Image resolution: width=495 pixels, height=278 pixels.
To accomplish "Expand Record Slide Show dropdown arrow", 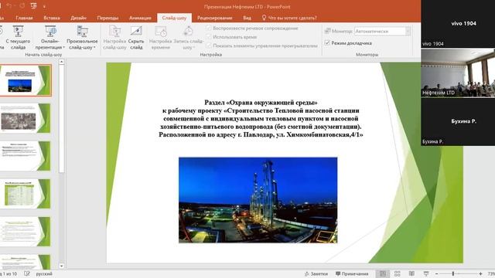I will 194,47.
